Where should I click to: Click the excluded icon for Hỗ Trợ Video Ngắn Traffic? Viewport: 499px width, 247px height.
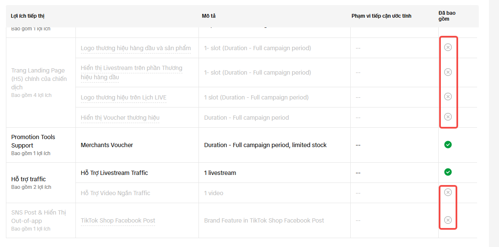[448, 192]
